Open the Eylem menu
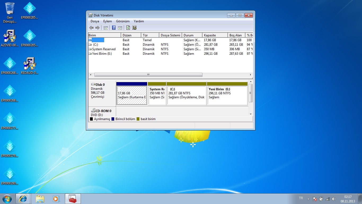 click(108, 21)
